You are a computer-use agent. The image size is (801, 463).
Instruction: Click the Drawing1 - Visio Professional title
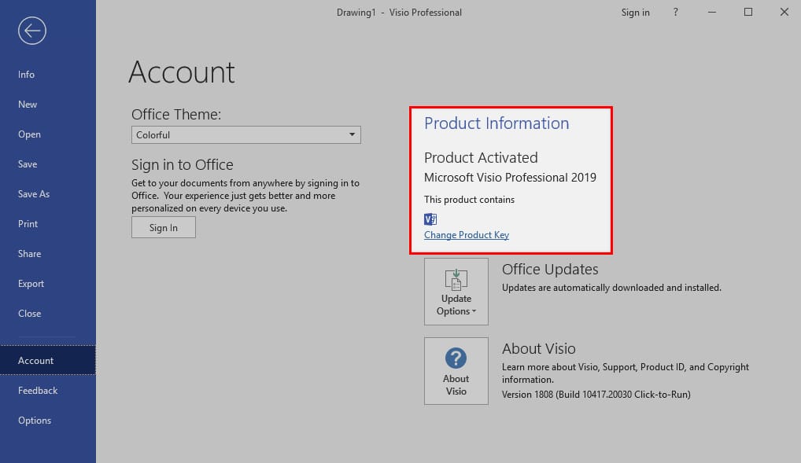pos(399,13)
